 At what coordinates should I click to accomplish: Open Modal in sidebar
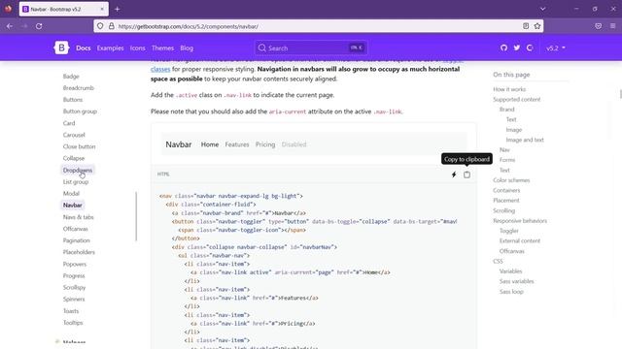(71, 194)
